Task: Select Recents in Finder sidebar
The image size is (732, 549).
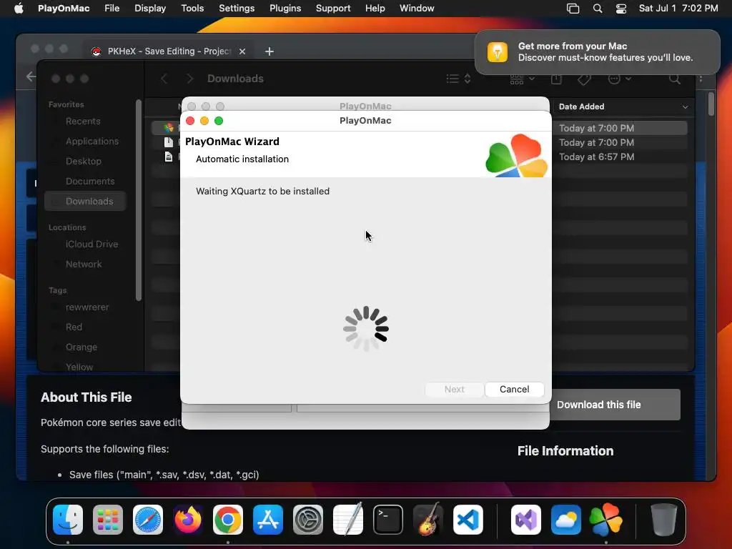Action: coord(83,122)
